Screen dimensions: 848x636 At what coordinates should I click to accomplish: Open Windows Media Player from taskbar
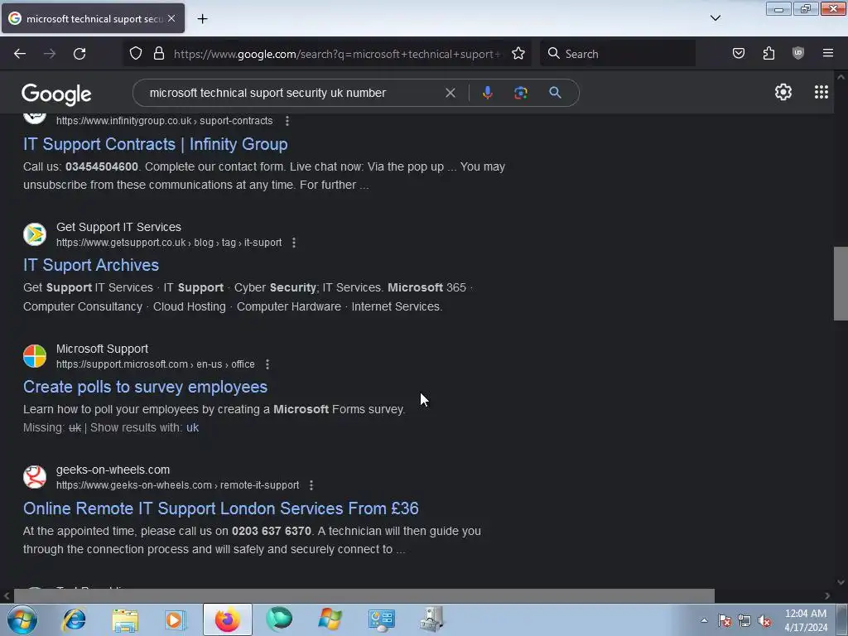pos(175,619)
